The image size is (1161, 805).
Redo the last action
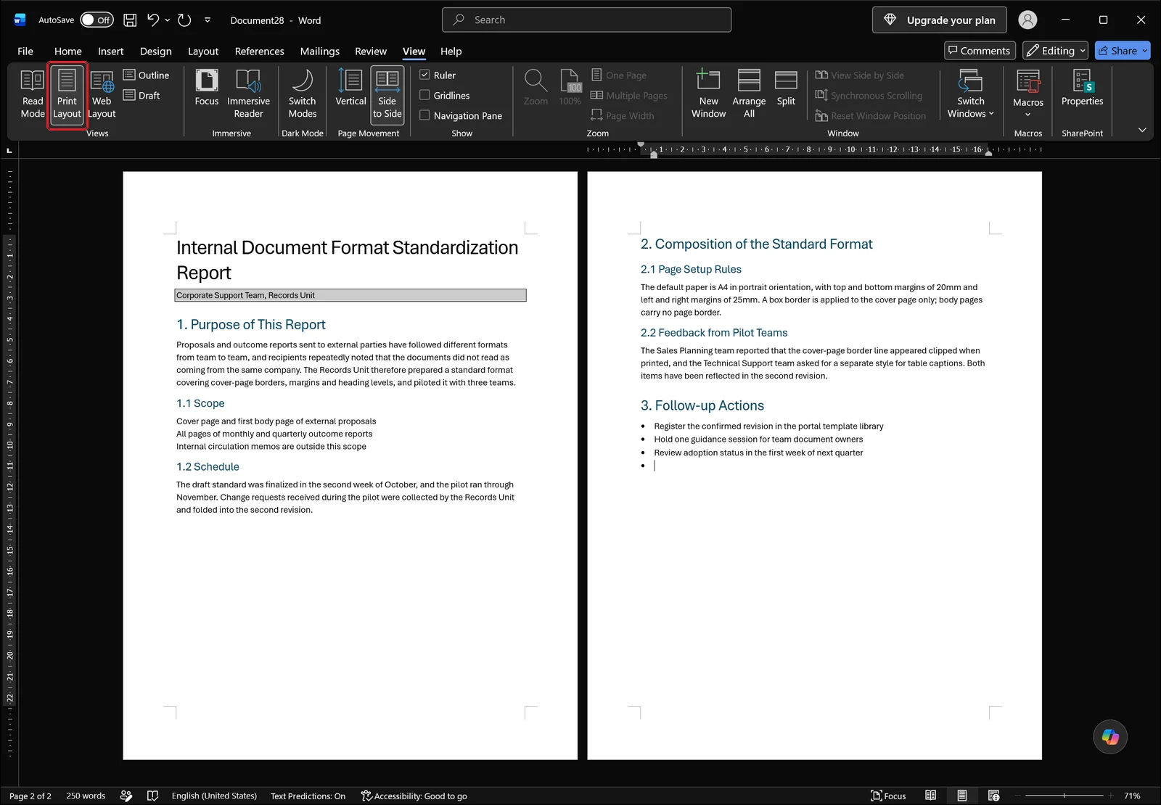tap(184, 20)
